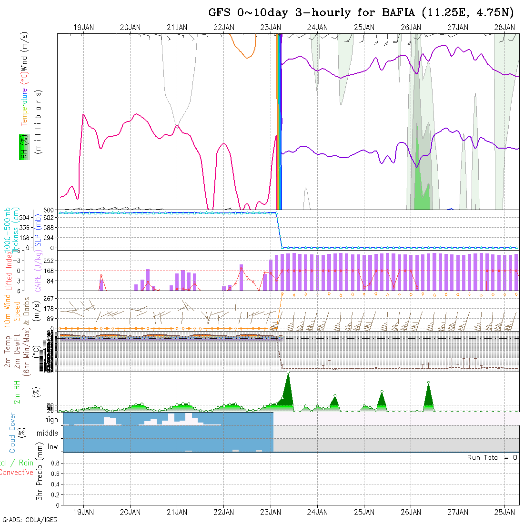Click the 19JAN label on the bottom axis
The height and width of the screenshot is (524, 524).
[83, 512]
